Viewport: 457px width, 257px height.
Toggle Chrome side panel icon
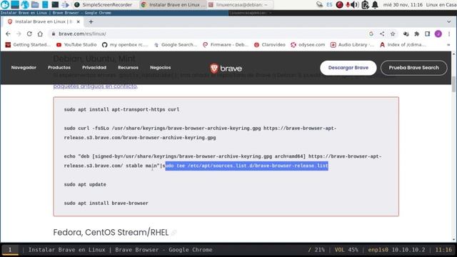428,34
